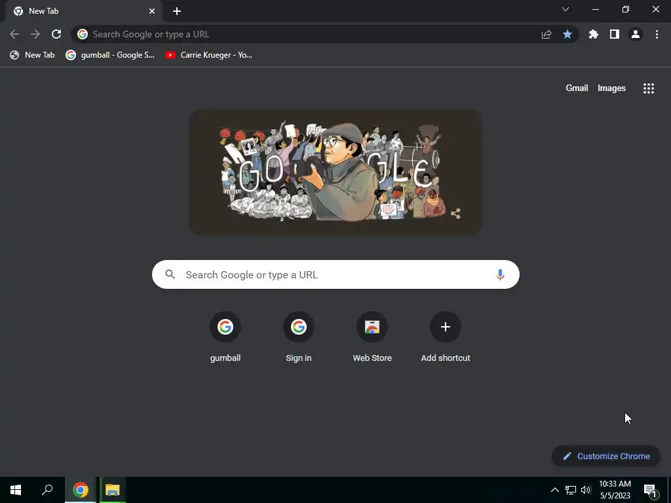Open the Sign in shortcut tile
Image resolution: width=671 pixels, height=503 pixels.
tap(299, 337)
